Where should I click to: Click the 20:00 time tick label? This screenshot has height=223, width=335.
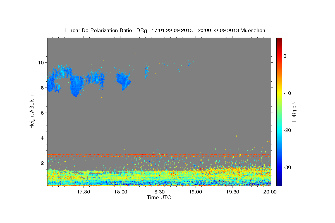tap(270, 192)
